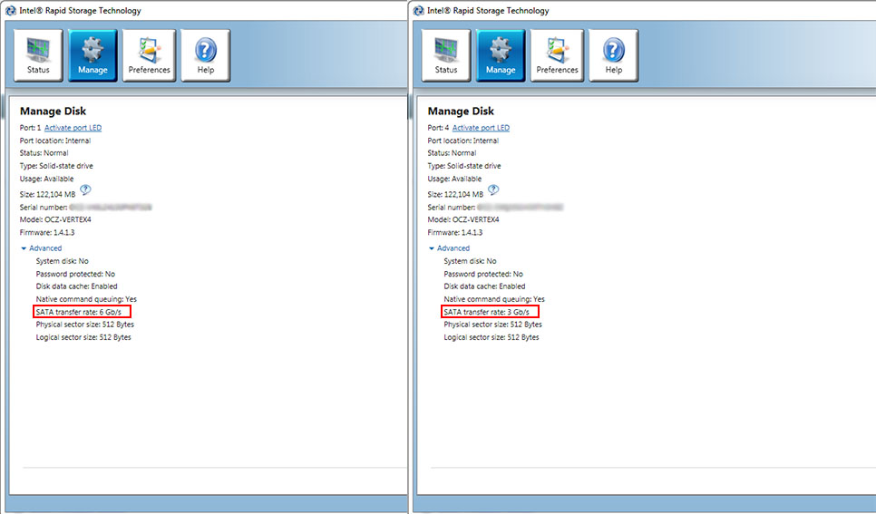Click size help icon for Port 4 disk

tap(493, 190)
